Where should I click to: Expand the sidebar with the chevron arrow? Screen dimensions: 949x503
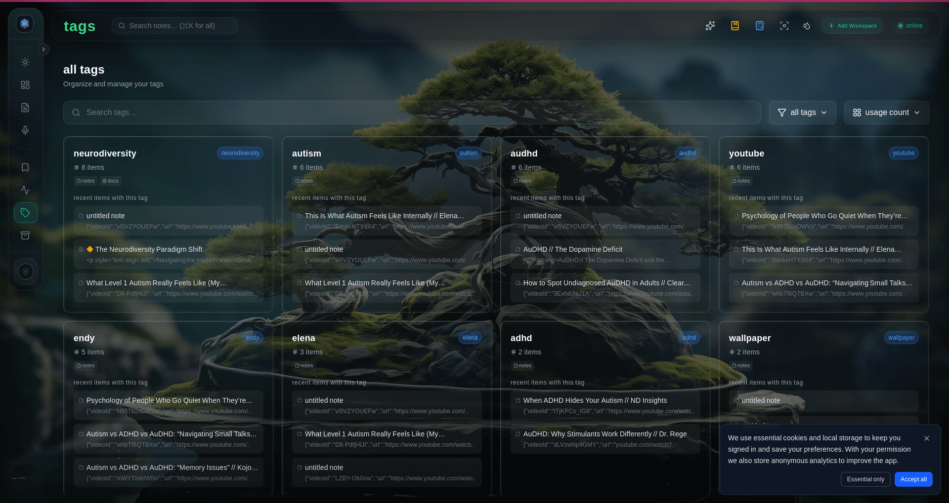[x=43, y=49]
